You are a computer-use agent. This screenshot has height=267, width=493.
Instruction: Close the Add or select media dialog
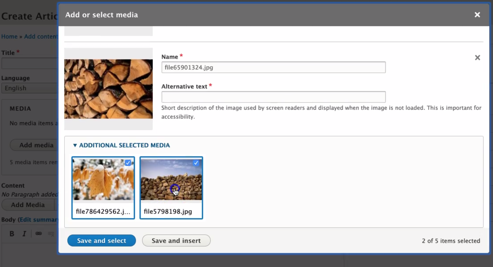click(477, 15)
